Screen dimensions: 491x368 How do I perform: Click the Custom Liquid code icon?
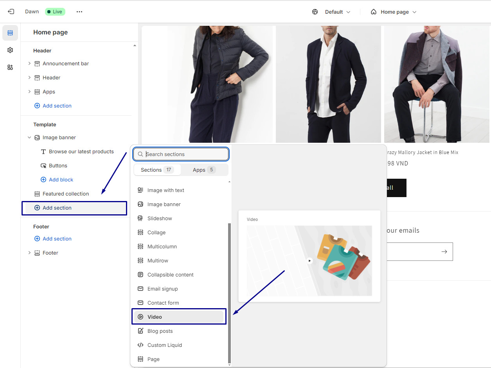coord(140,345)
